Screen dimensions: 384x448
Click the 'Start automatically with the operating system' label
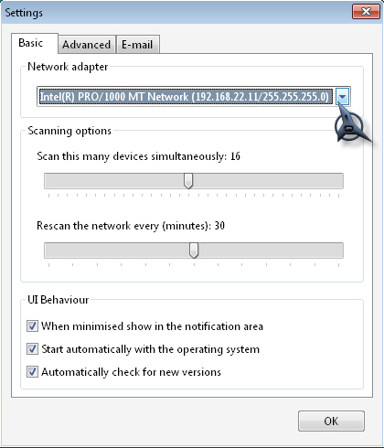[x=151, y=349]
